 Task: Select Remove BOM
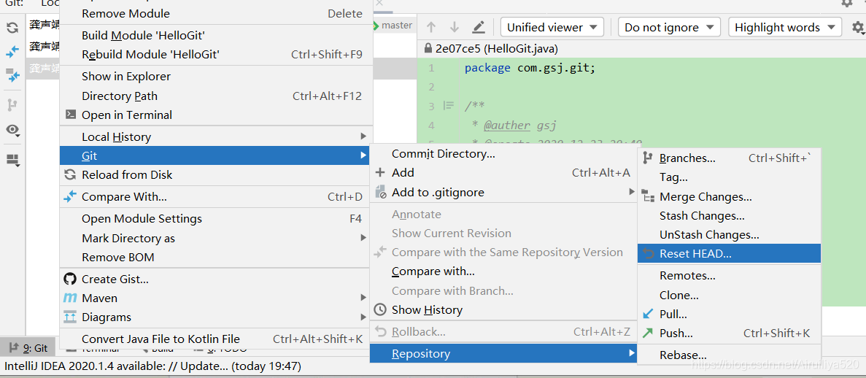coord(216,258)
